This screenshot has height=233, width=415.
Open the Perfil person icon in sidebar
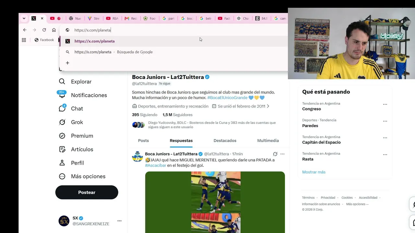click(x=62, y=163)
